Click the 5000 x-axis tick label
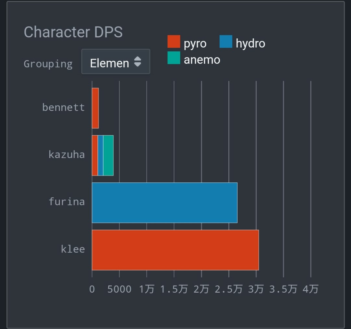This screenshot has width=351, height=329. point(119,289)
